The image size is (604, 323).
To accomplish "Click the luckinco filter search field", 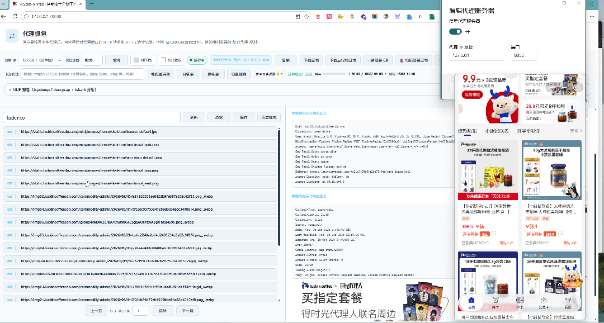I will click(92, 117).
